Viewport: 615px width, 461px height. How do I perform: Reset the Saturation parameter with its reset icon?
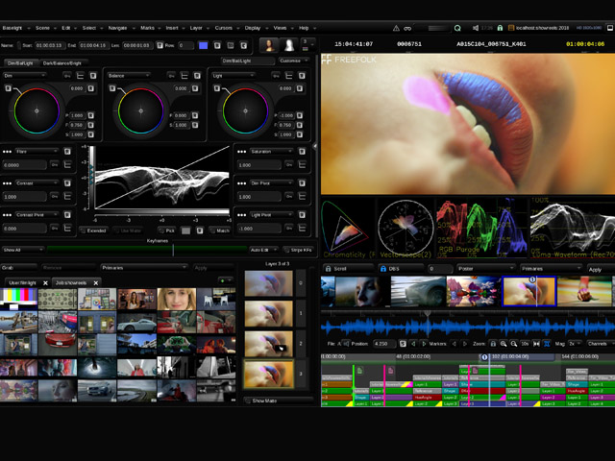(x=302, y=152)
